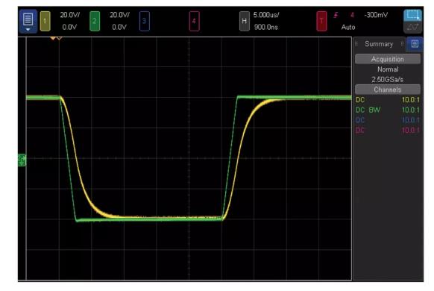
Task: Click the zoom box selection icon
Action: [412, 15]
